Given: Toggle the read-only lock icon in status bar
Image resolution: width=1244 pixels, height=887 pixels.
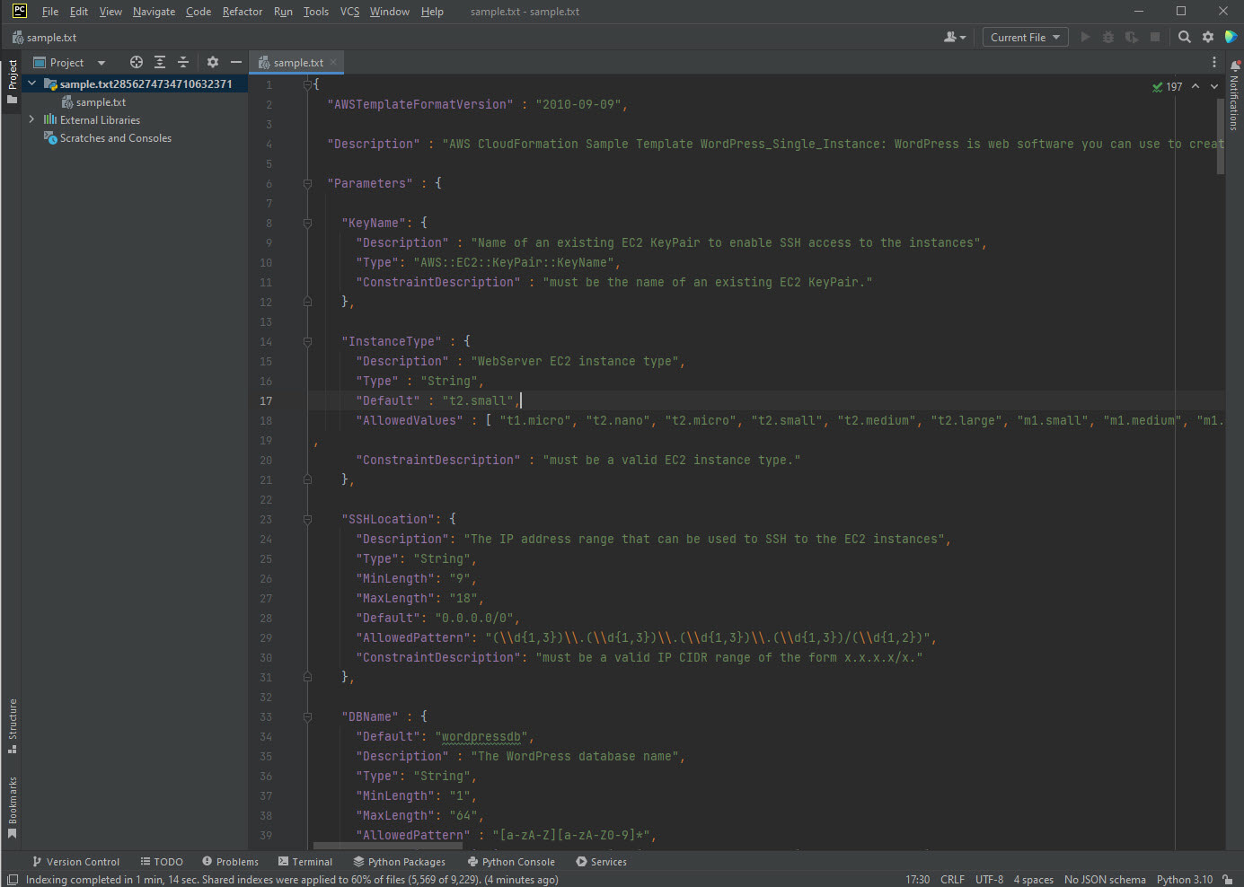Looking at the screenshot, I should click(1228, 880).
